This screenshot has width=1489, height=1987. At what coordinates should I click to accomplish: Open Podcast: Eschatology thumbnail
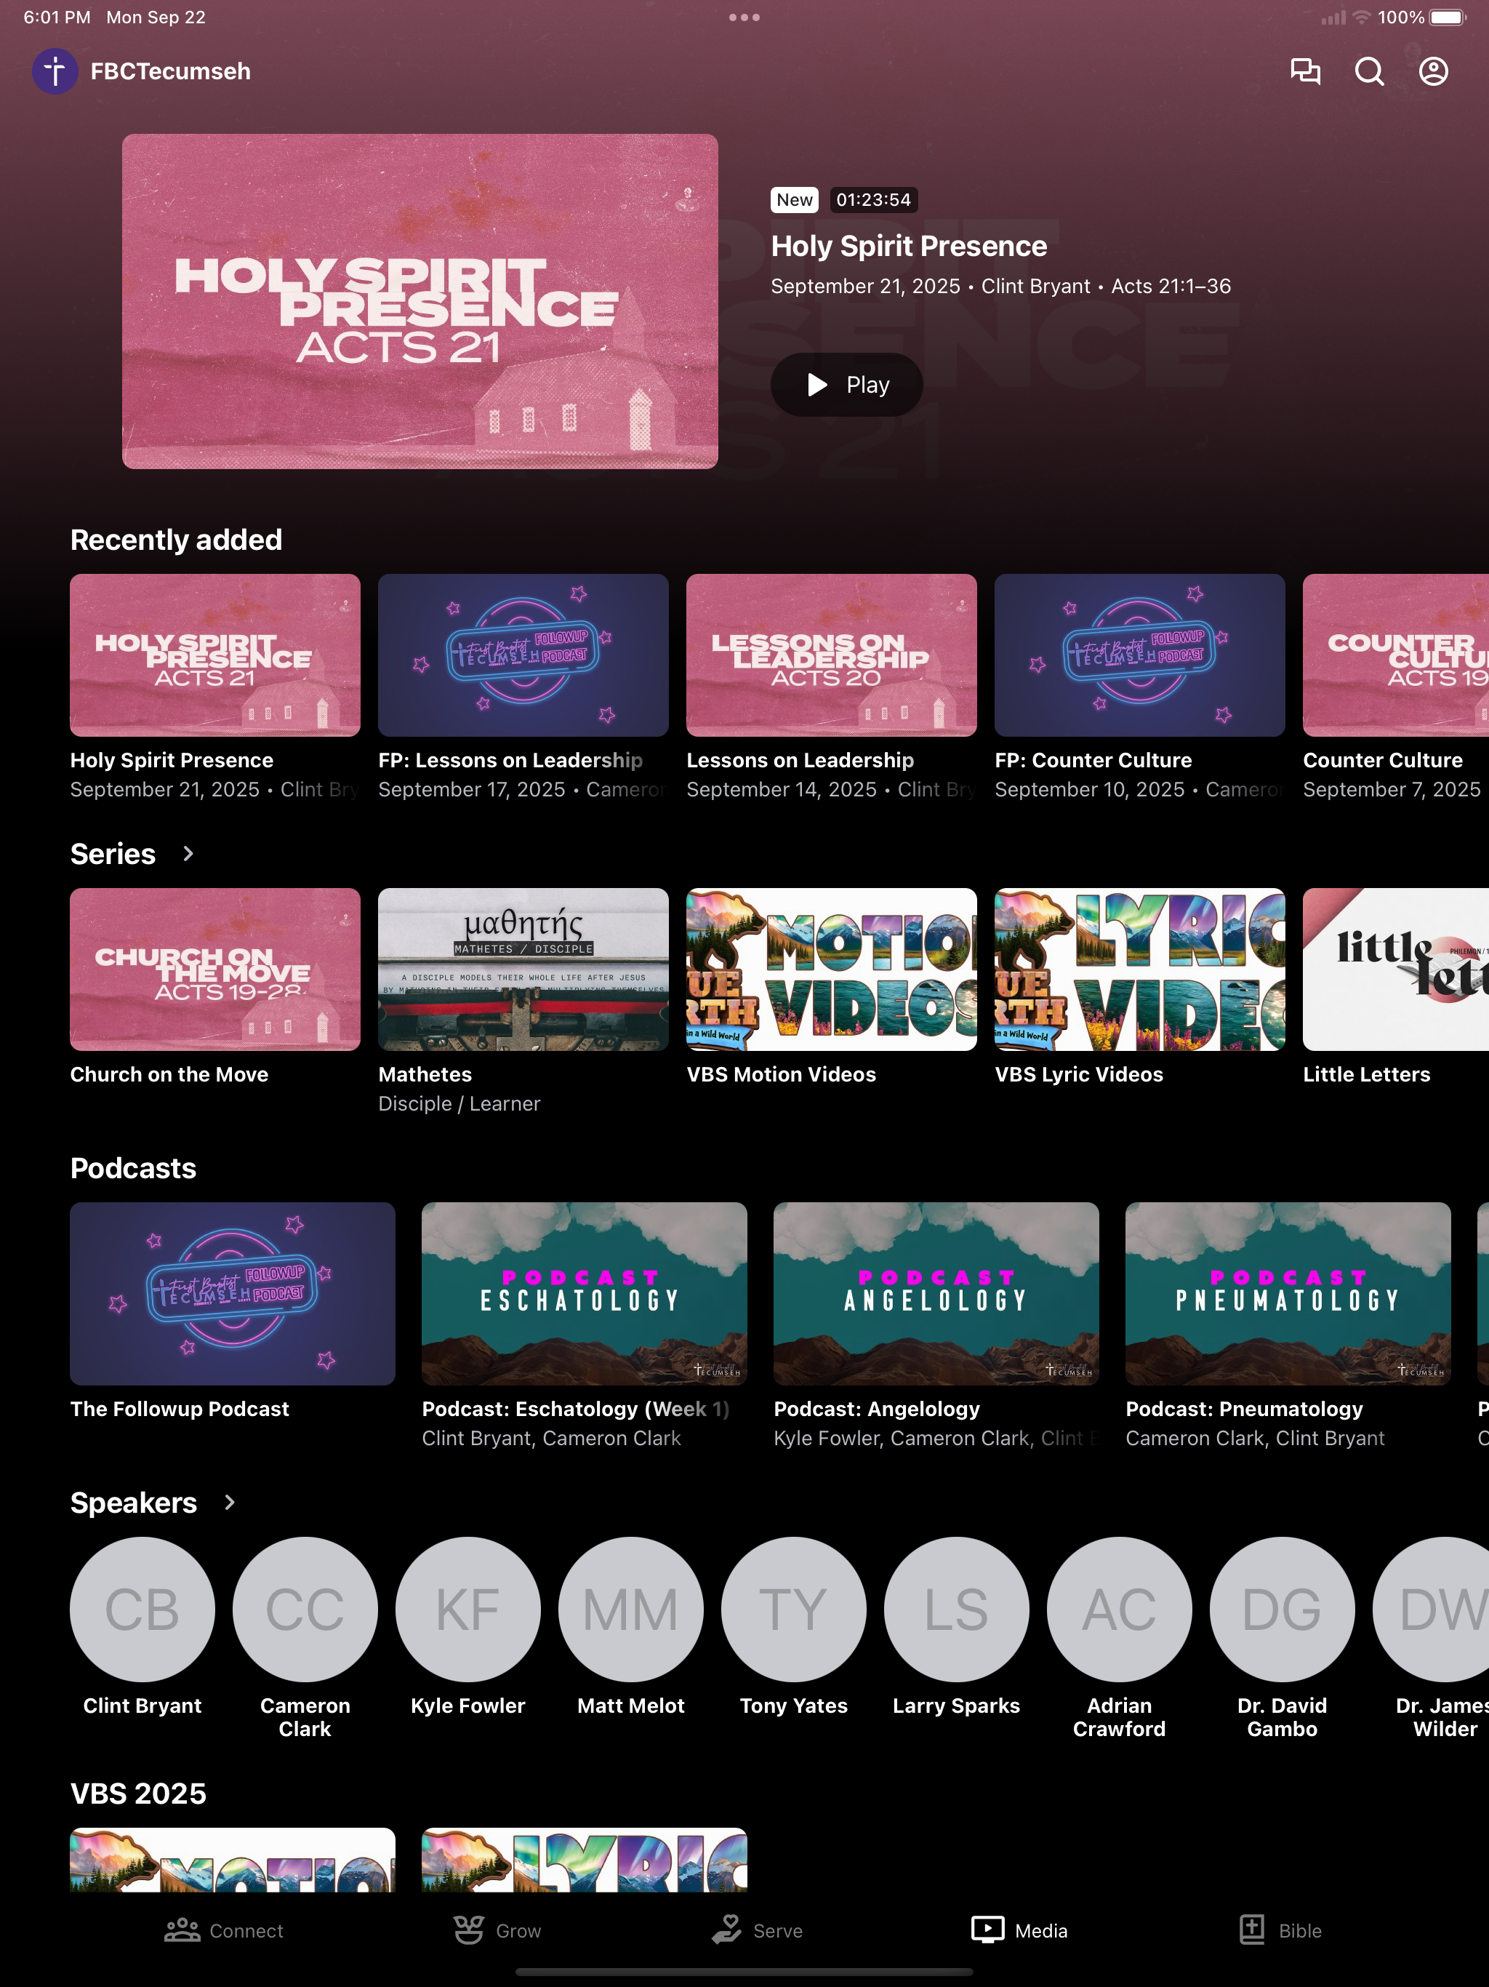(585, 1294)
